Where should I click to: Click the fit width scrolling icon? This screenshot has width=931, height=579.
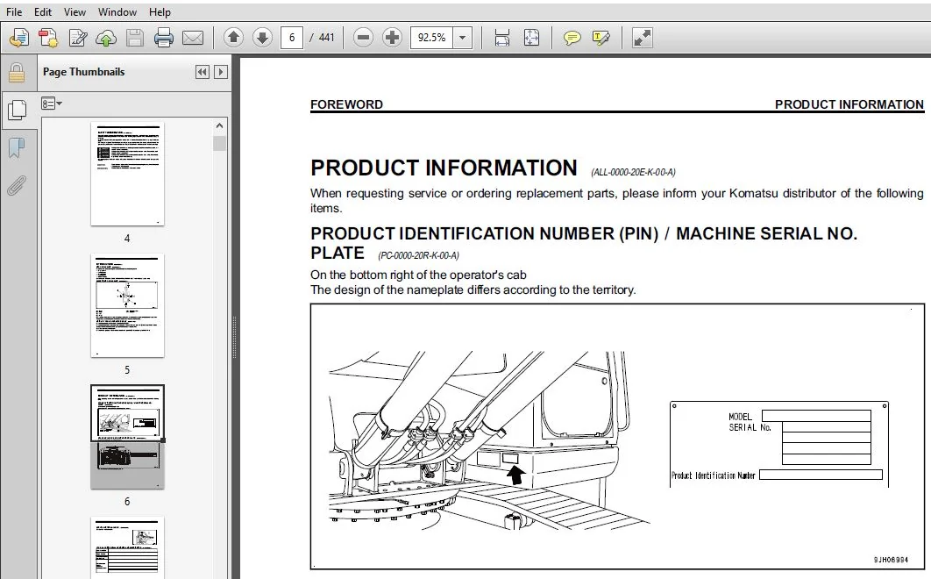click(x=502, y=38)
